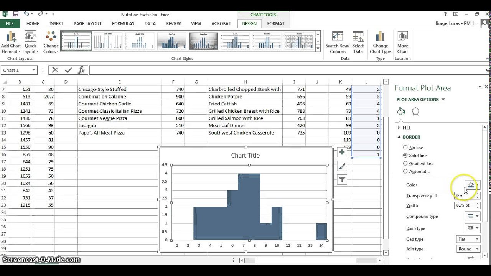Click cell containing Meatloaf Dinner

click(245, 125)
